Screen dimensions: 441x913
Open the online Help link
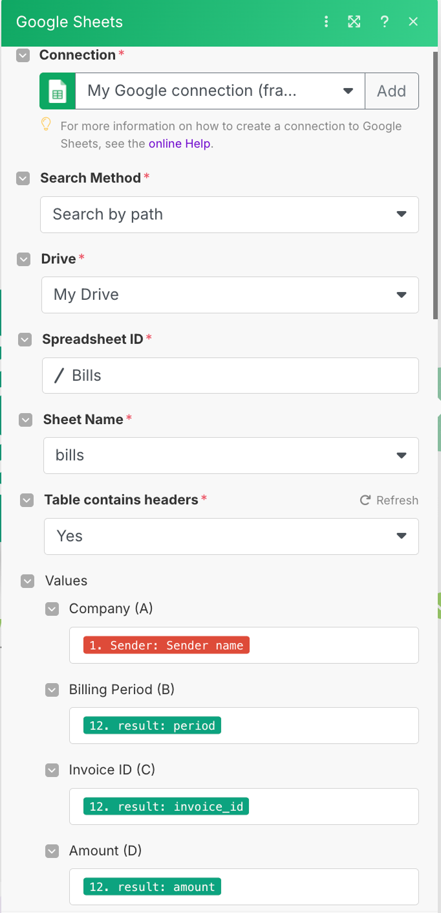click(180, 144)
